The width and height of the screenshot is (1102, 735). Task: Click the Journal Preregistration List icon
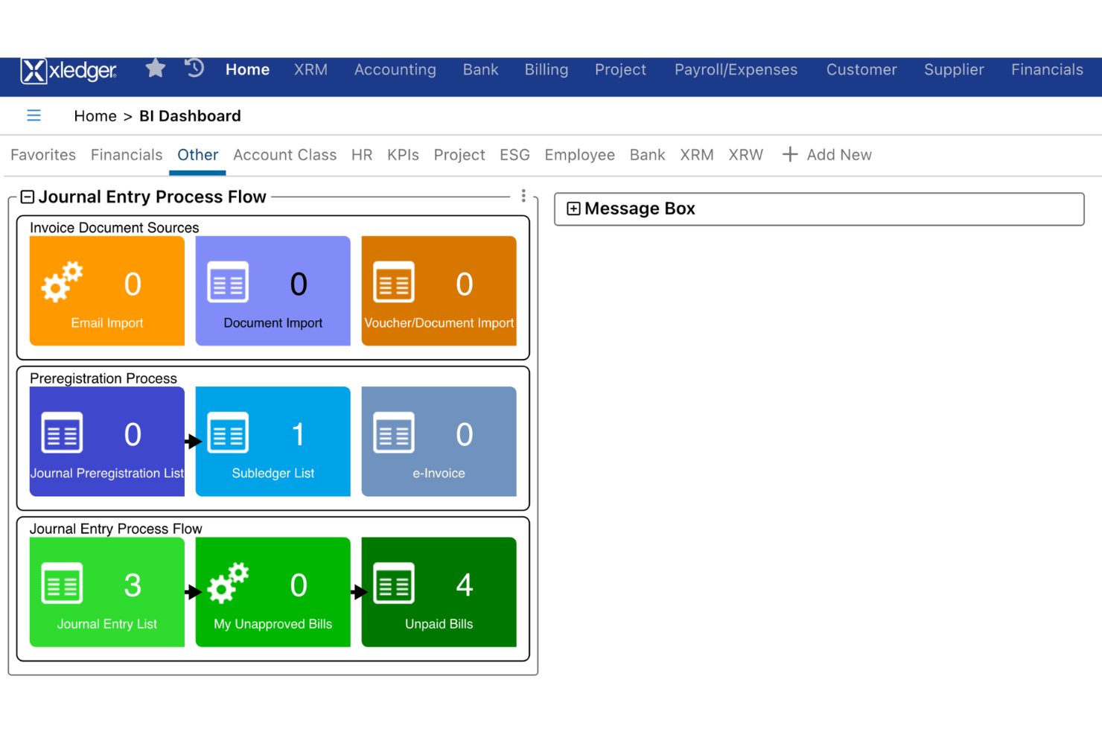[62, 433]
